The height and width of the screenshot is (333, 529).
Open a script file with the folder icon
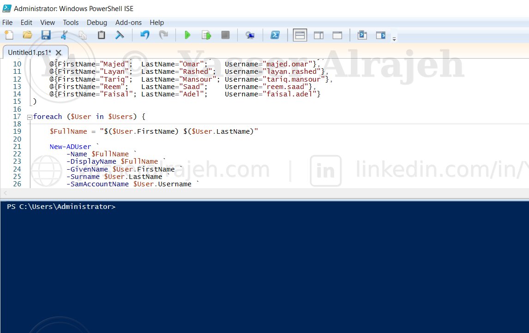[27, 35]
